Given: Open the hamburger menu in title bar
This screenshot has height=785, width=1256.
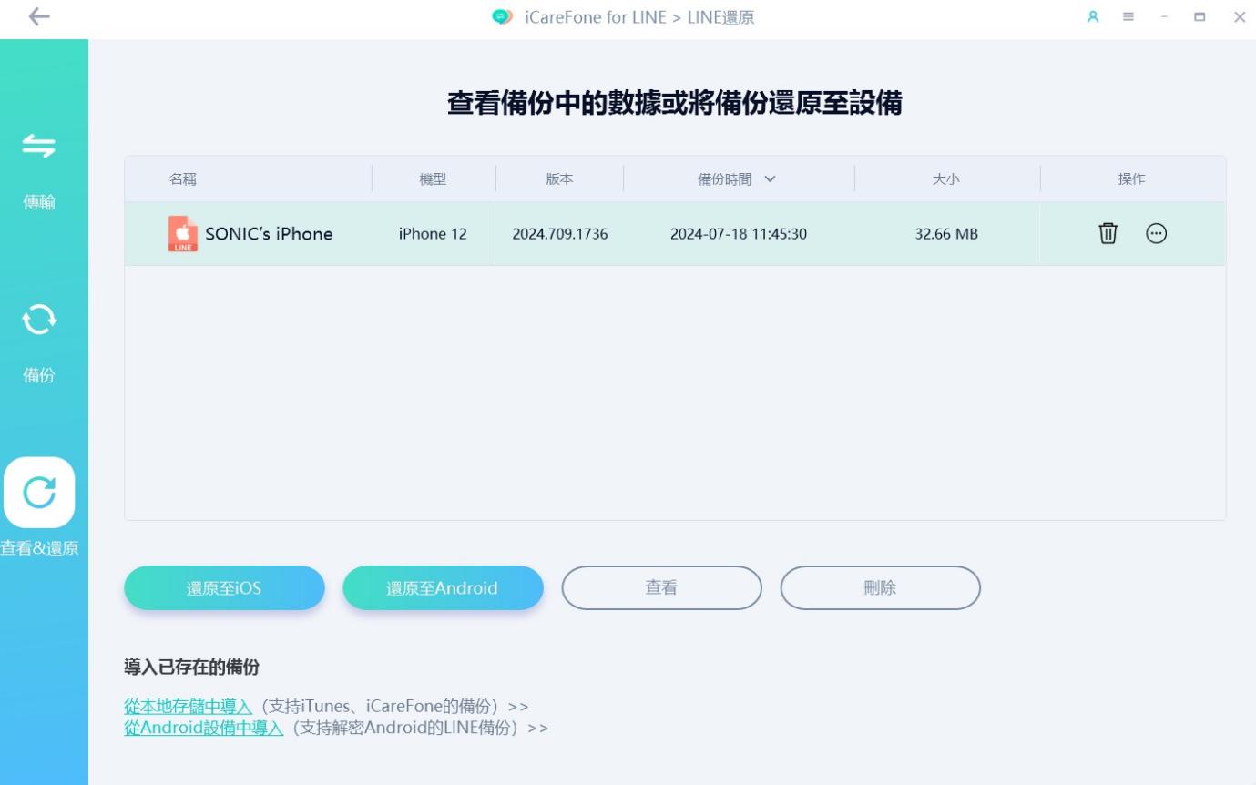Looking at the screenshot, I should [x=1128, y=17].
